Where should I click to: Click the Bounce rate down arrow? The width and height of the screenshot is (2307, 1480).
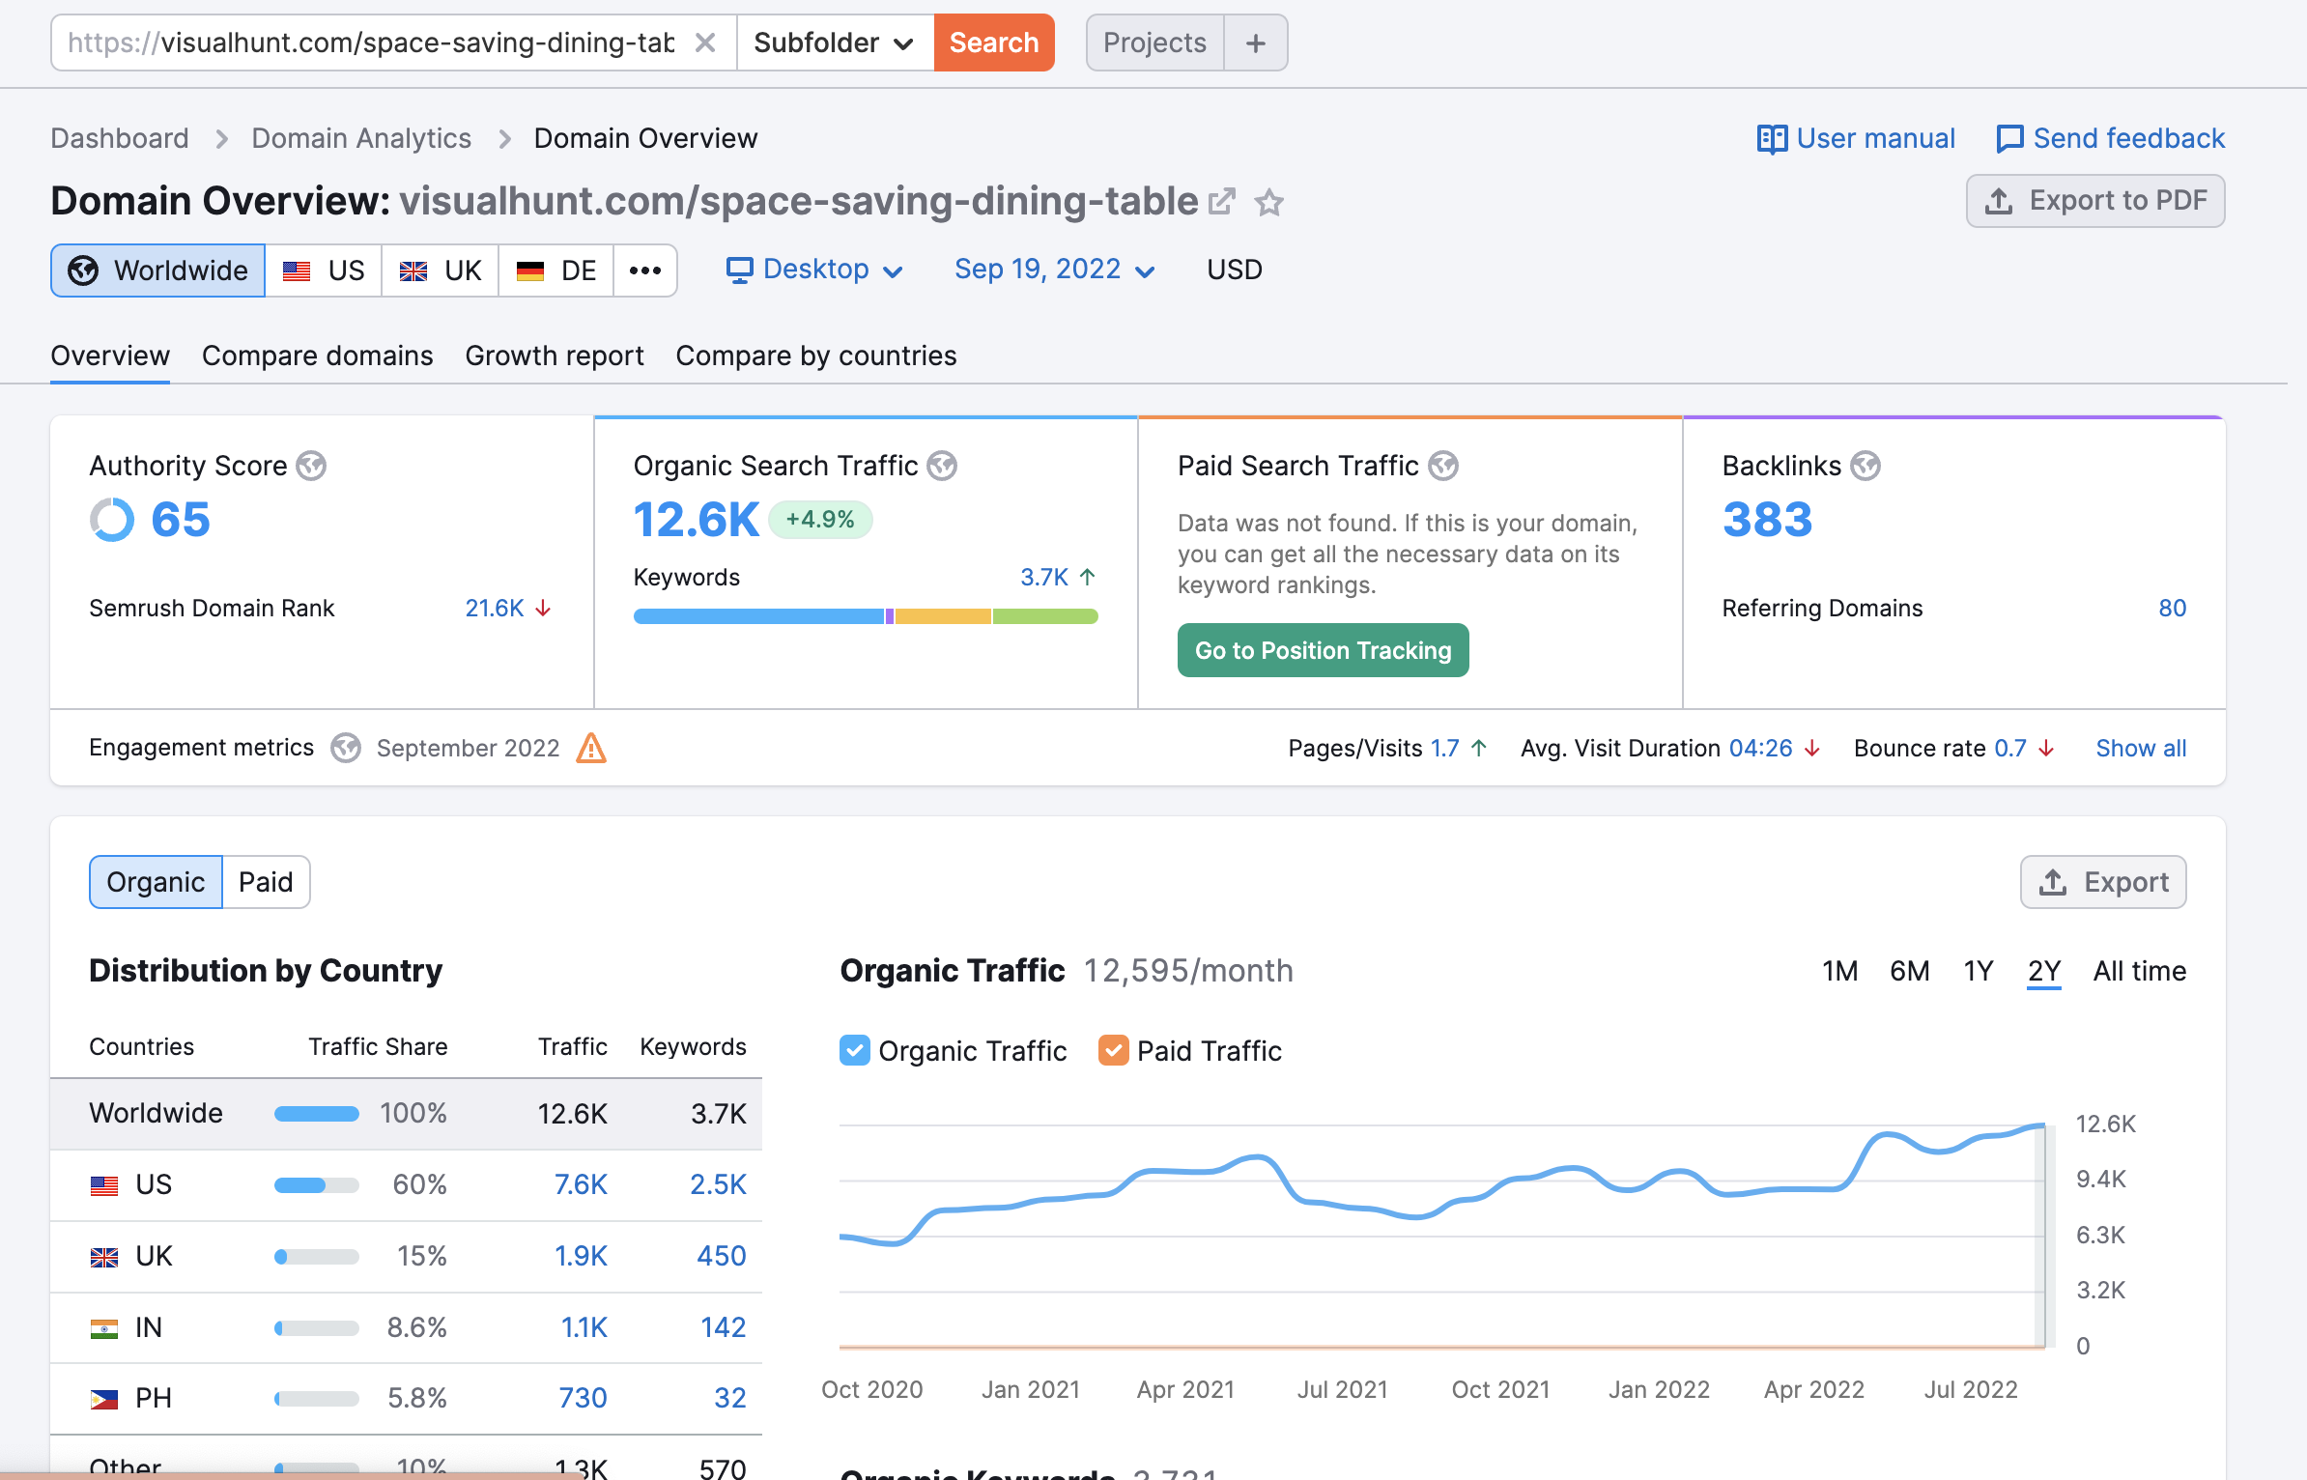coord(2046,748)
